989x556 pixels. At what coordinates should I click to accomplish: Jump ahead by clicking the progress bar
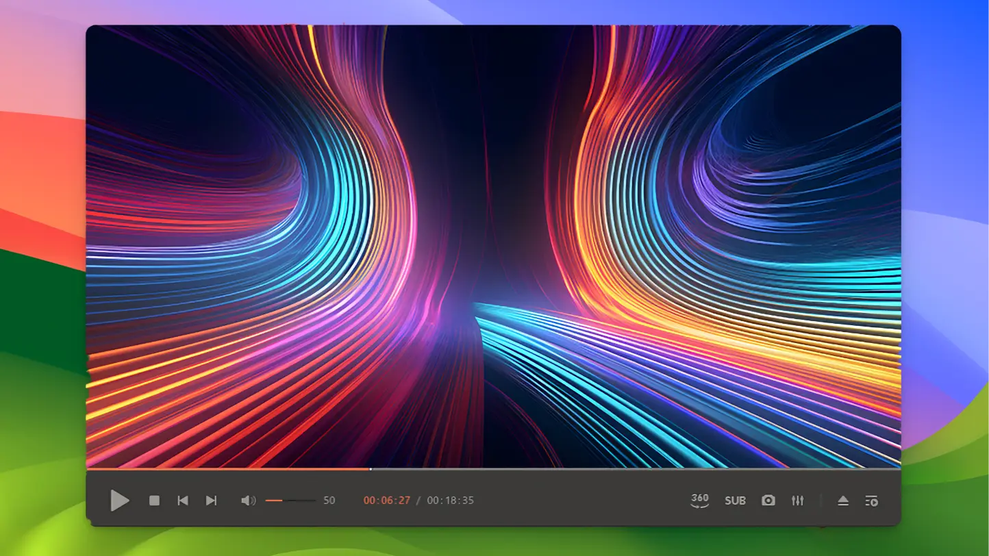pyautogui.click(x=616, y=470)
